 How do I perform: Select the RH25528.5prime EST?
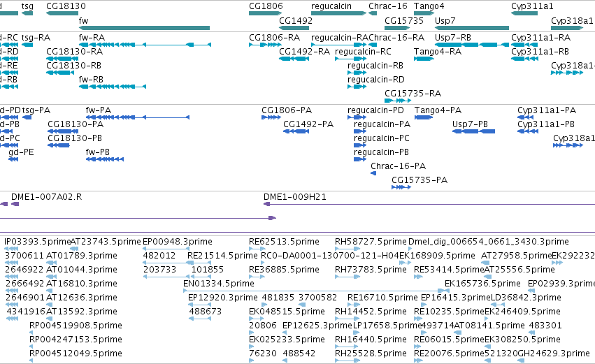pos(347,361)
